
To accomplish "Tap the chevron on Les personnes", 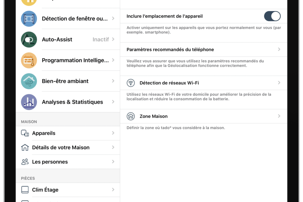I will click(x=113, y=162).
